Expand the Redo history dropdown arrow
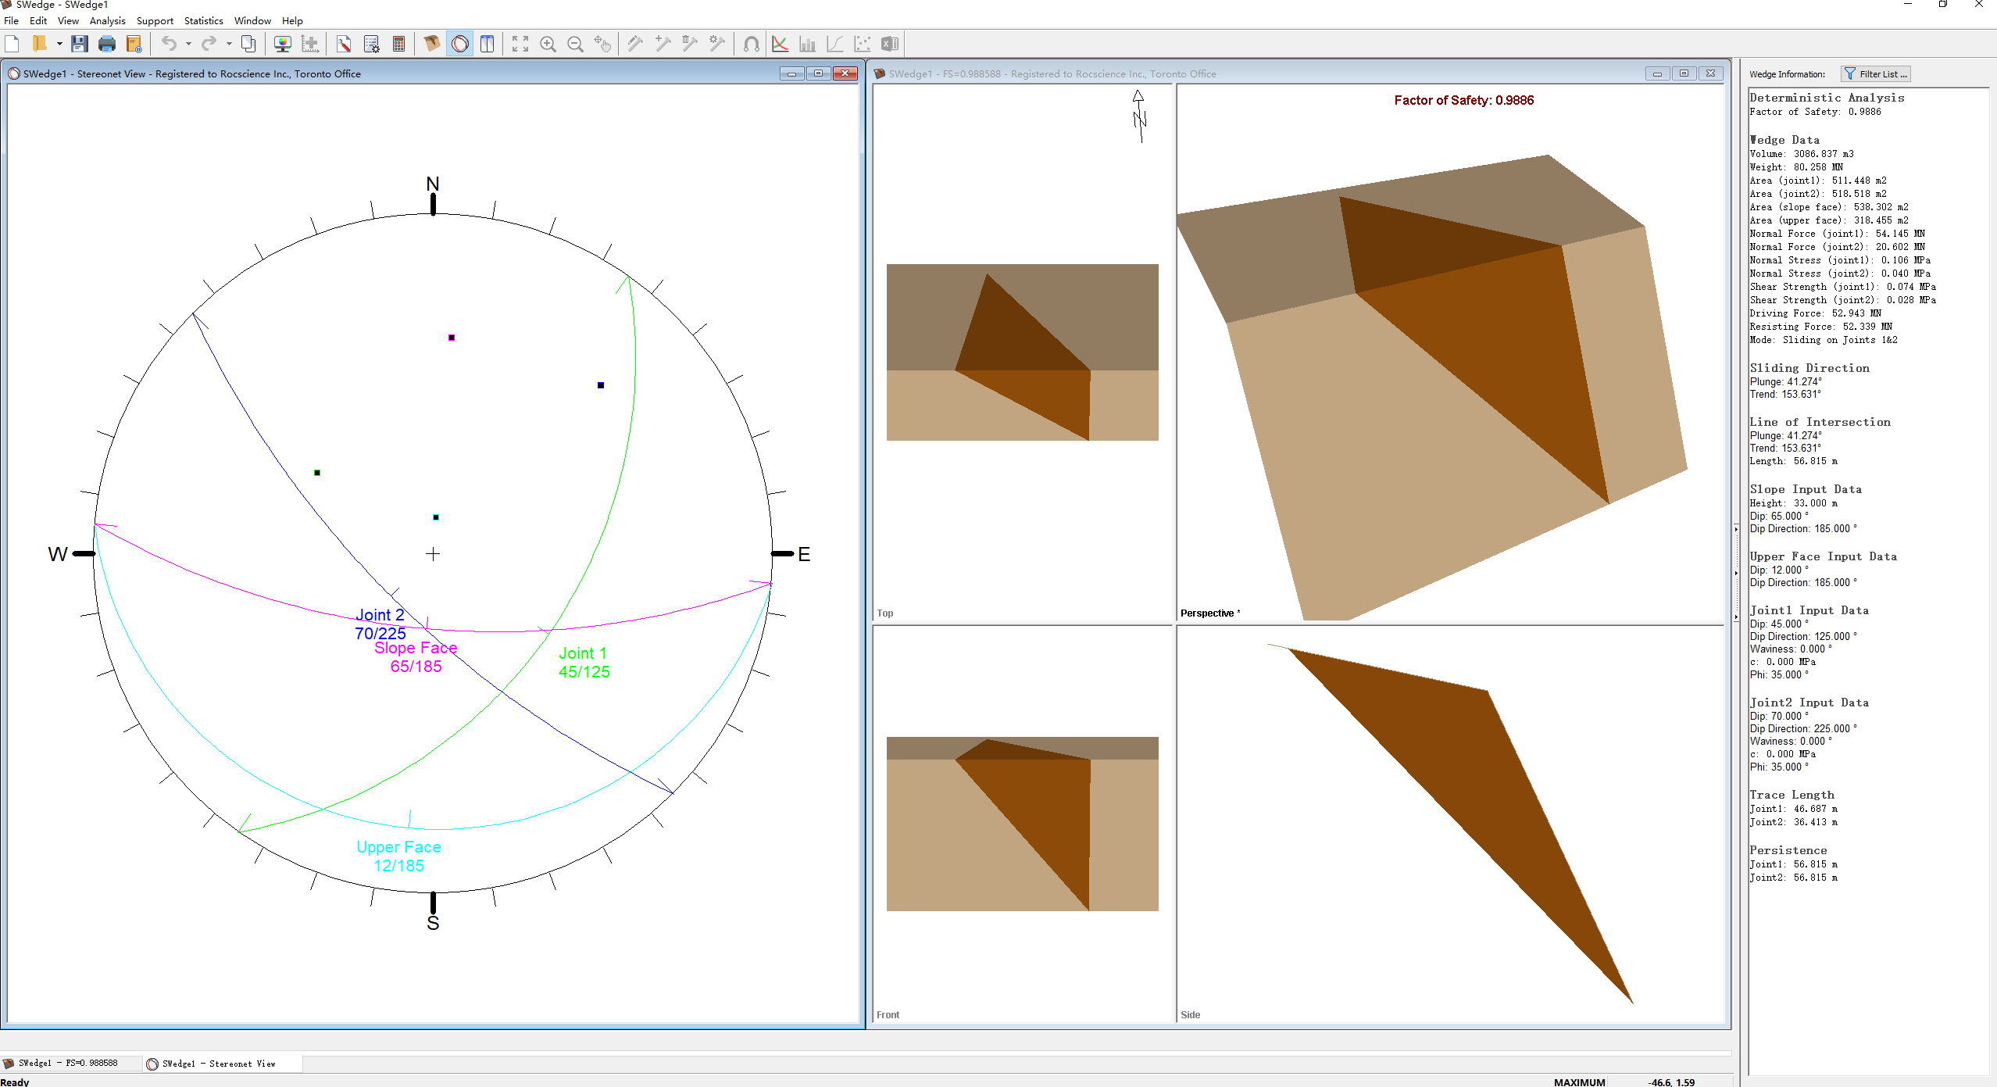 click(x=229, y=44)
